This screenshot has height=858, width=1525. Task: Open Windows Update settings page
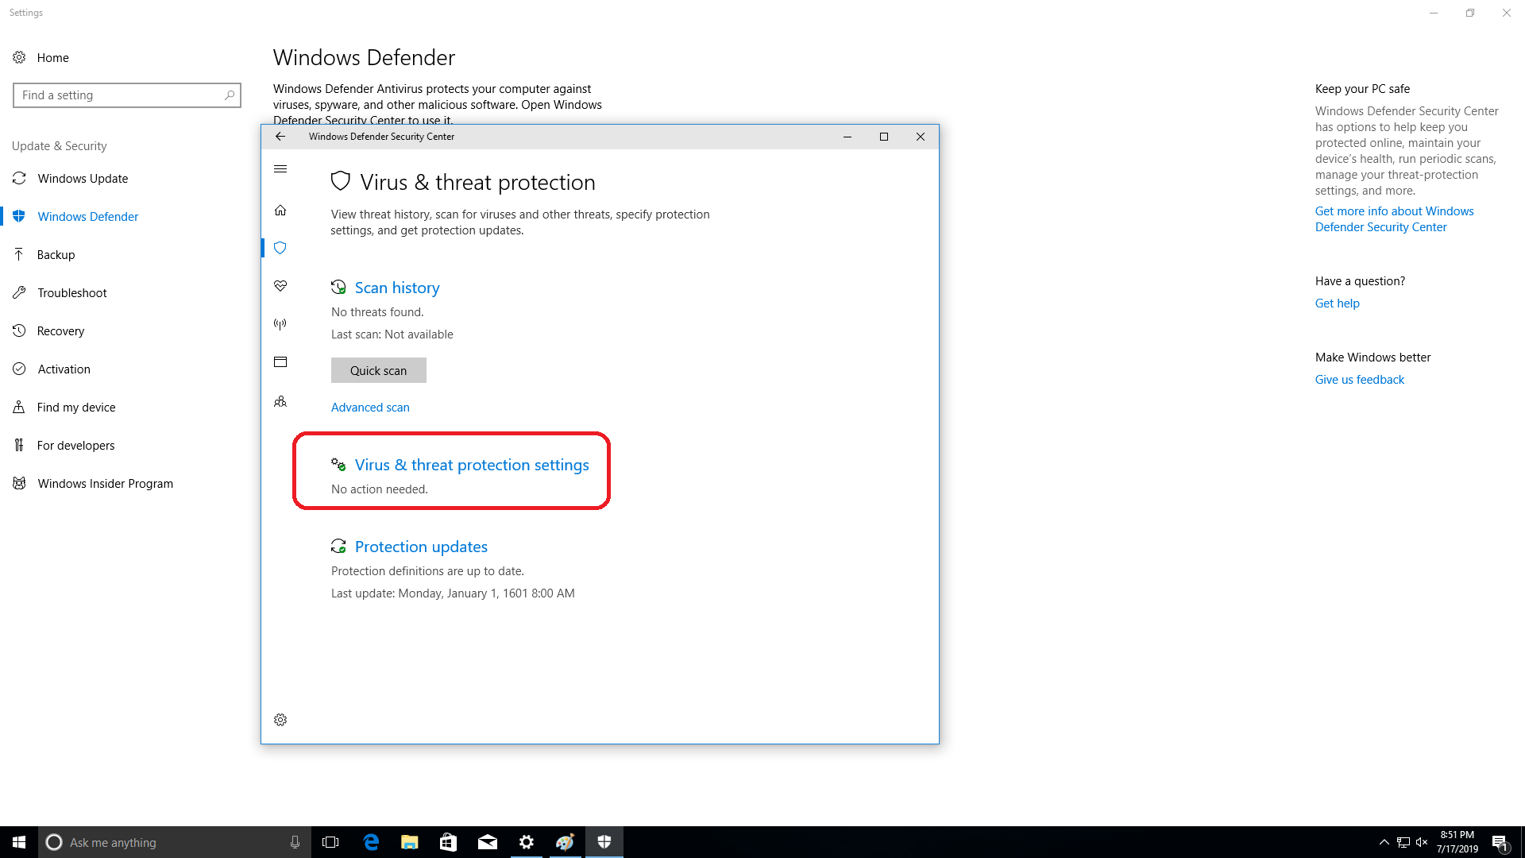83,179
